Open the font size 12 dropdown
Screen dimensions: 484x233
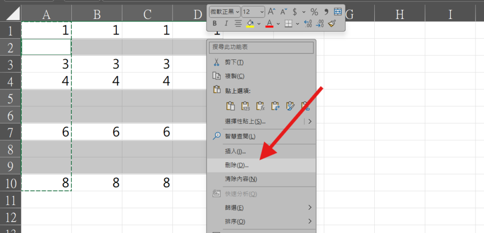pos(253,12)
